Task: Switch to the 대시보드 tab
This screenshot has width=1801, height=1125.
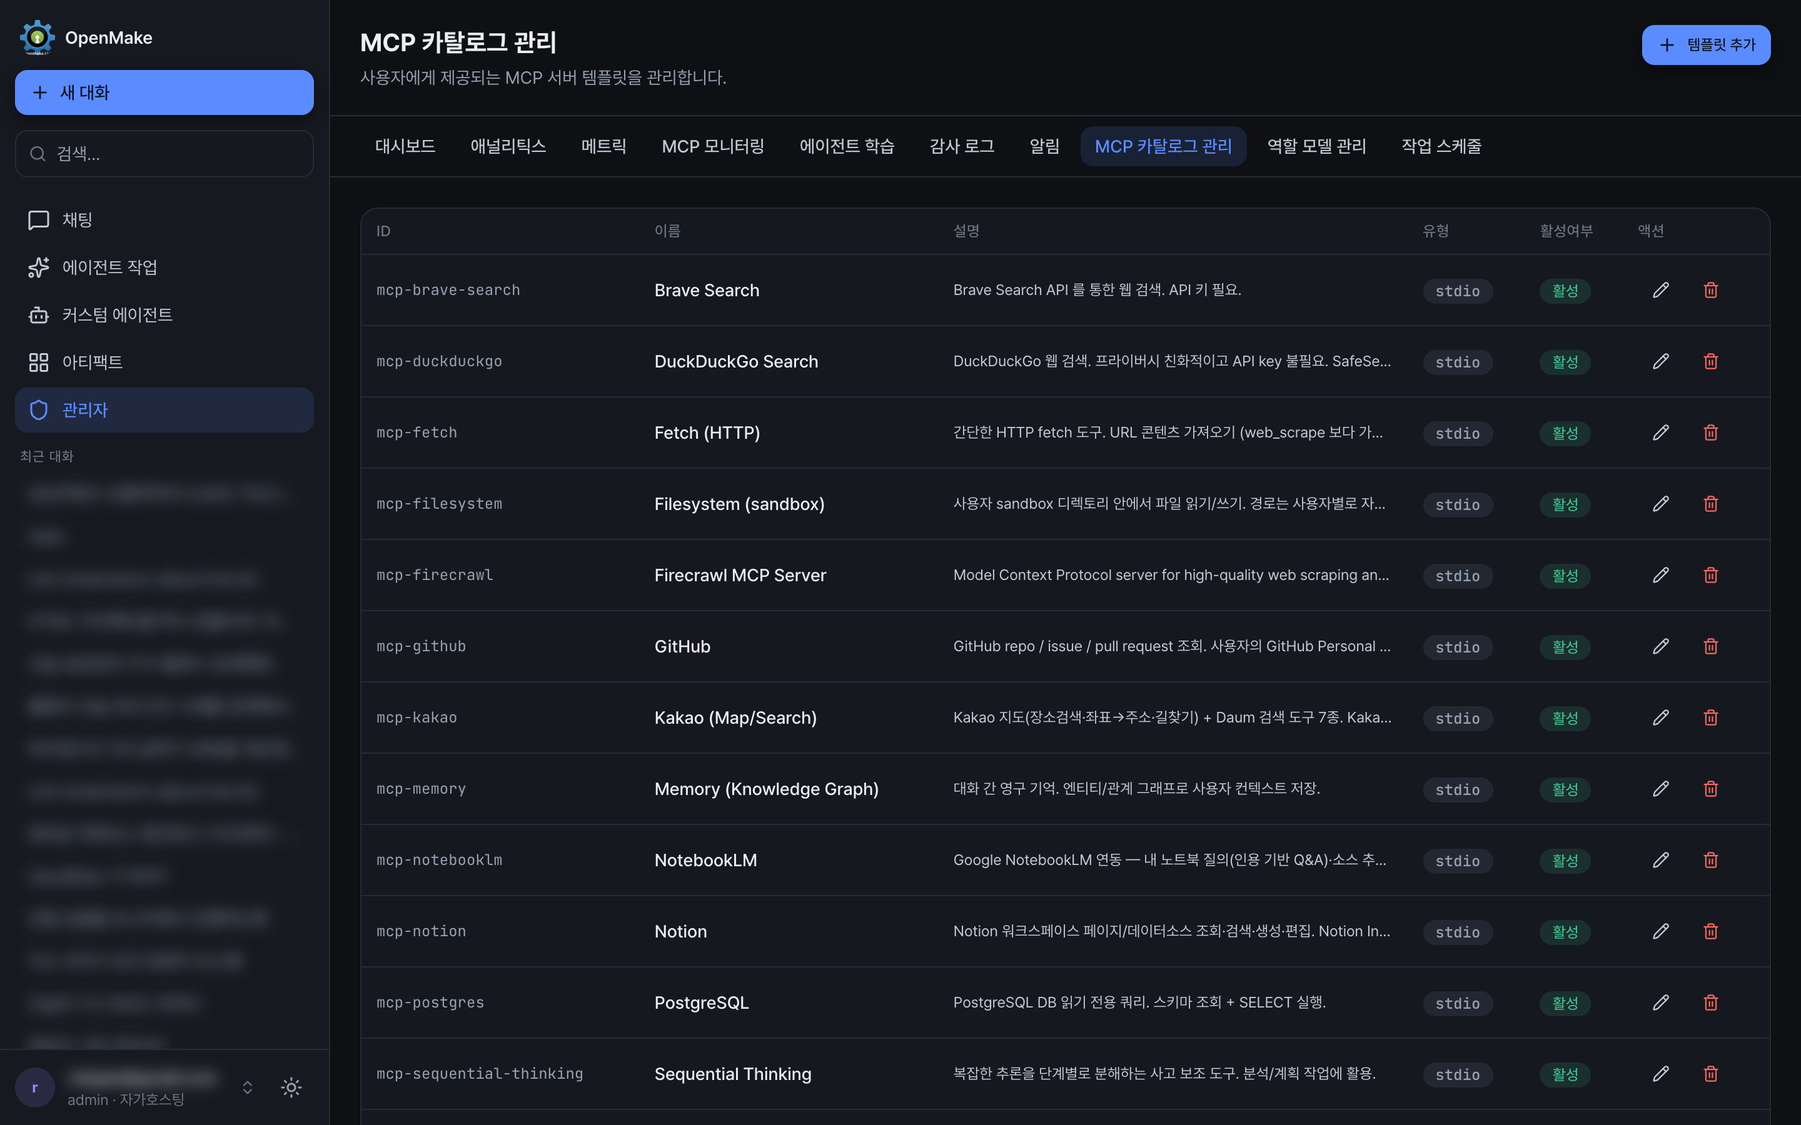Action: point(405,146)
